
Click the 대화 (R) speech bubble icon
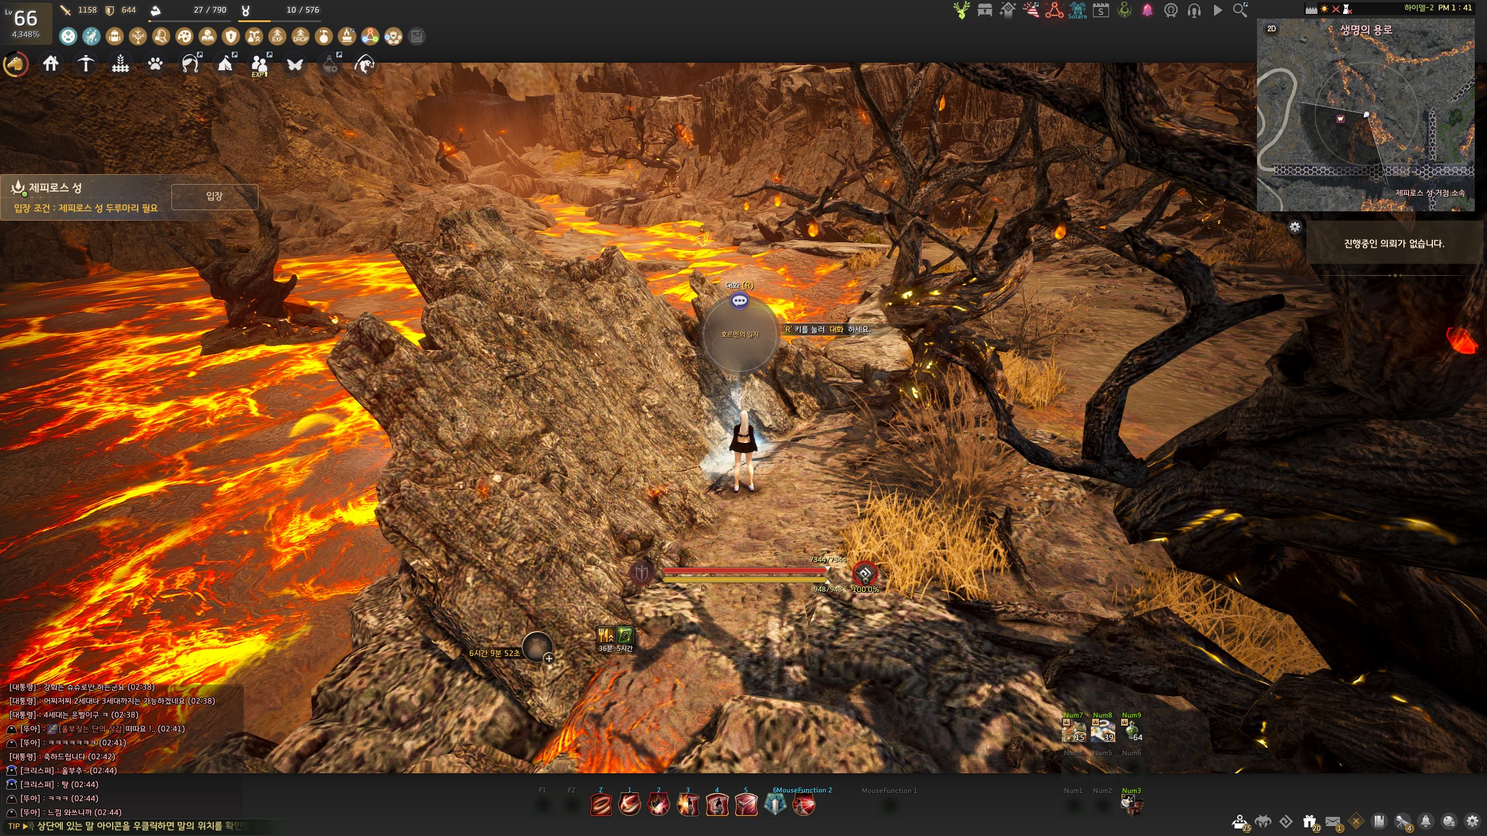739,301
